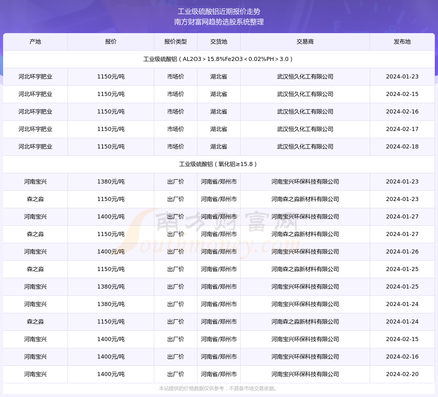Click the 交货地 column header
438x397 pixels.
click(x=219, y=42)
